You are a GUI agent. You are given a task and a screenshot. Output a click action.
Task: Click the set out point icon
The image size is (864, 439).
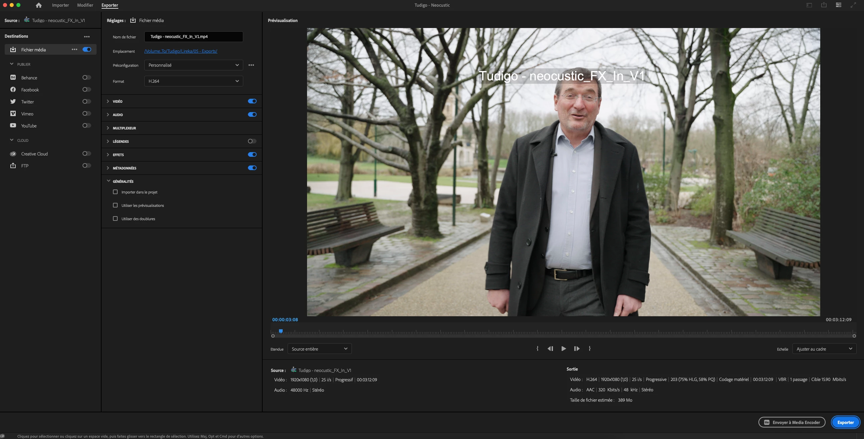(590, 349)
